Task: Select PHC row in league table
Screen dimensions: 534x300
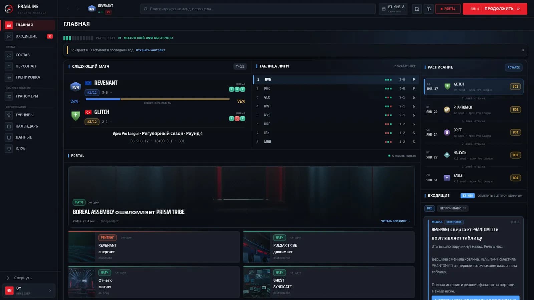Action: [x=336, y=89]
